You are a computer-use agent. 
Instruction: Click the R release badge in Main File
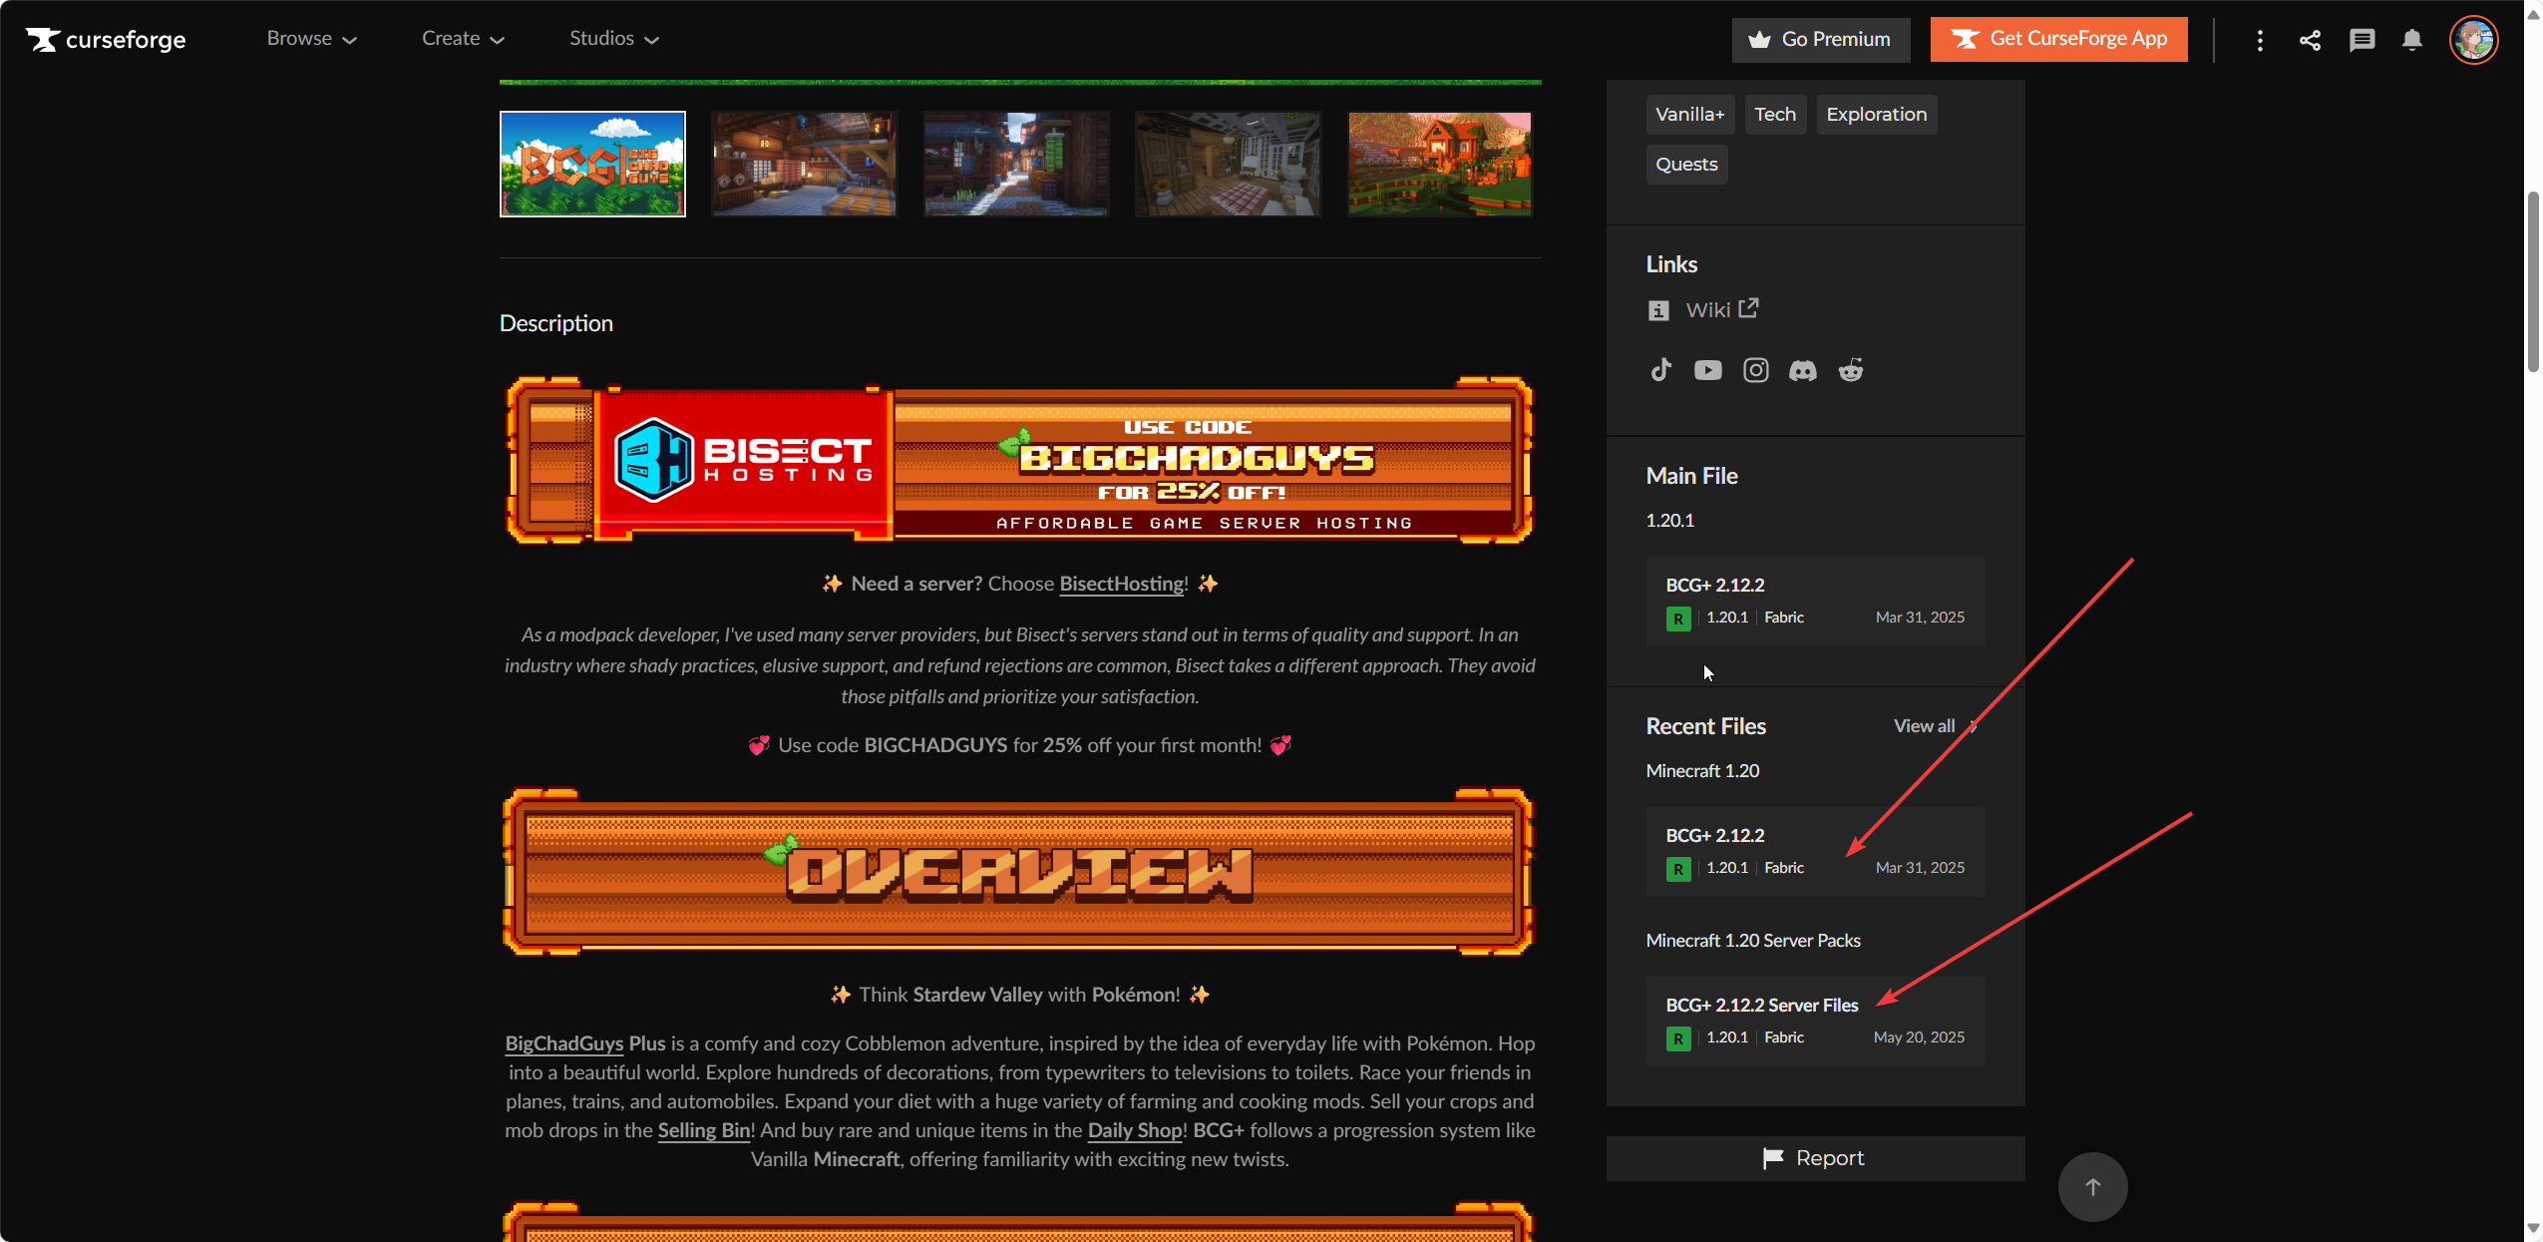click(x=1678, y=619)
